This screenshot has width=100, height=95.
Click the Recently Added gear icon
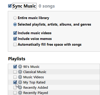pyautogui.click(x=20, y=88)
